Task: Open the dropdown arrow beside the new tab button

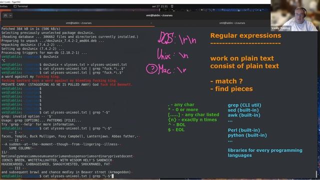Action: tap(10, 15)
